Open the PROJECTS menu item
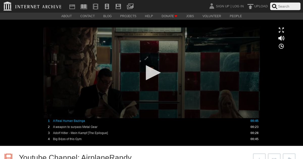 point(128,16)
